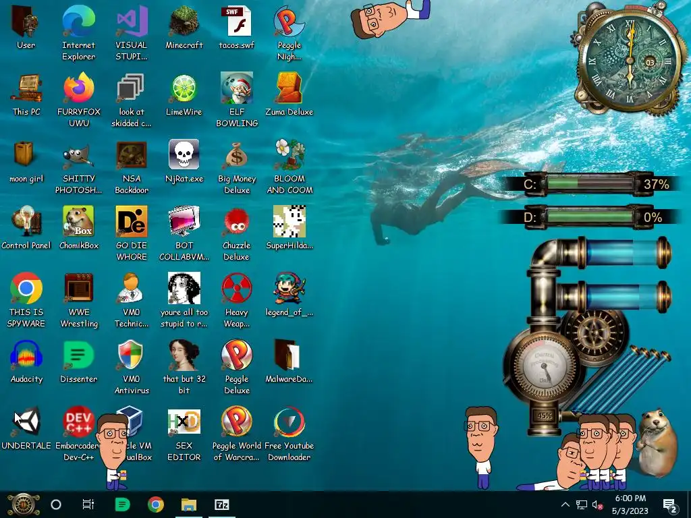Launch Audacity from the desktop
The image size is (691, 518).
[x=26, y=362]
